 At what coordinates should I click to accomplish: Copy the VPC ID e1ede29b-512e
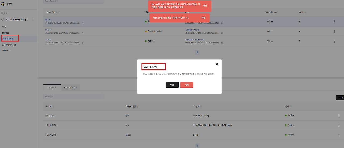point(222,33)
